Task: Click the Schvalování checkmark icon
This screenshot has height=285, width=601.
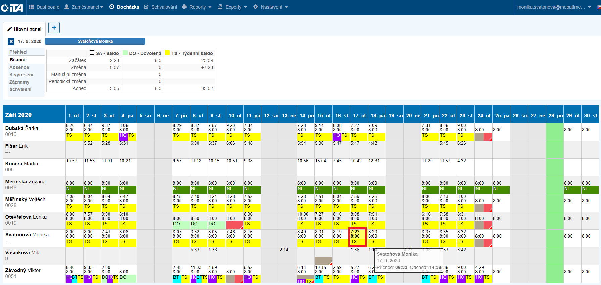Action: [146, 7]
